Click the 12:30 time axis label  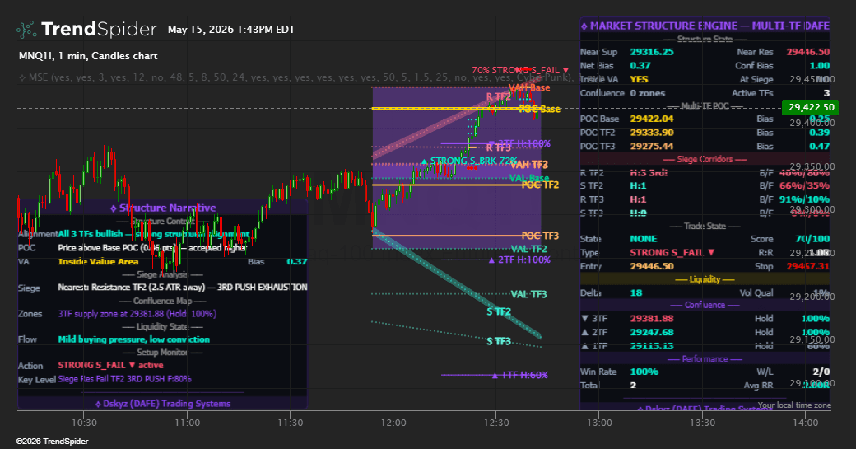point(496,423)
